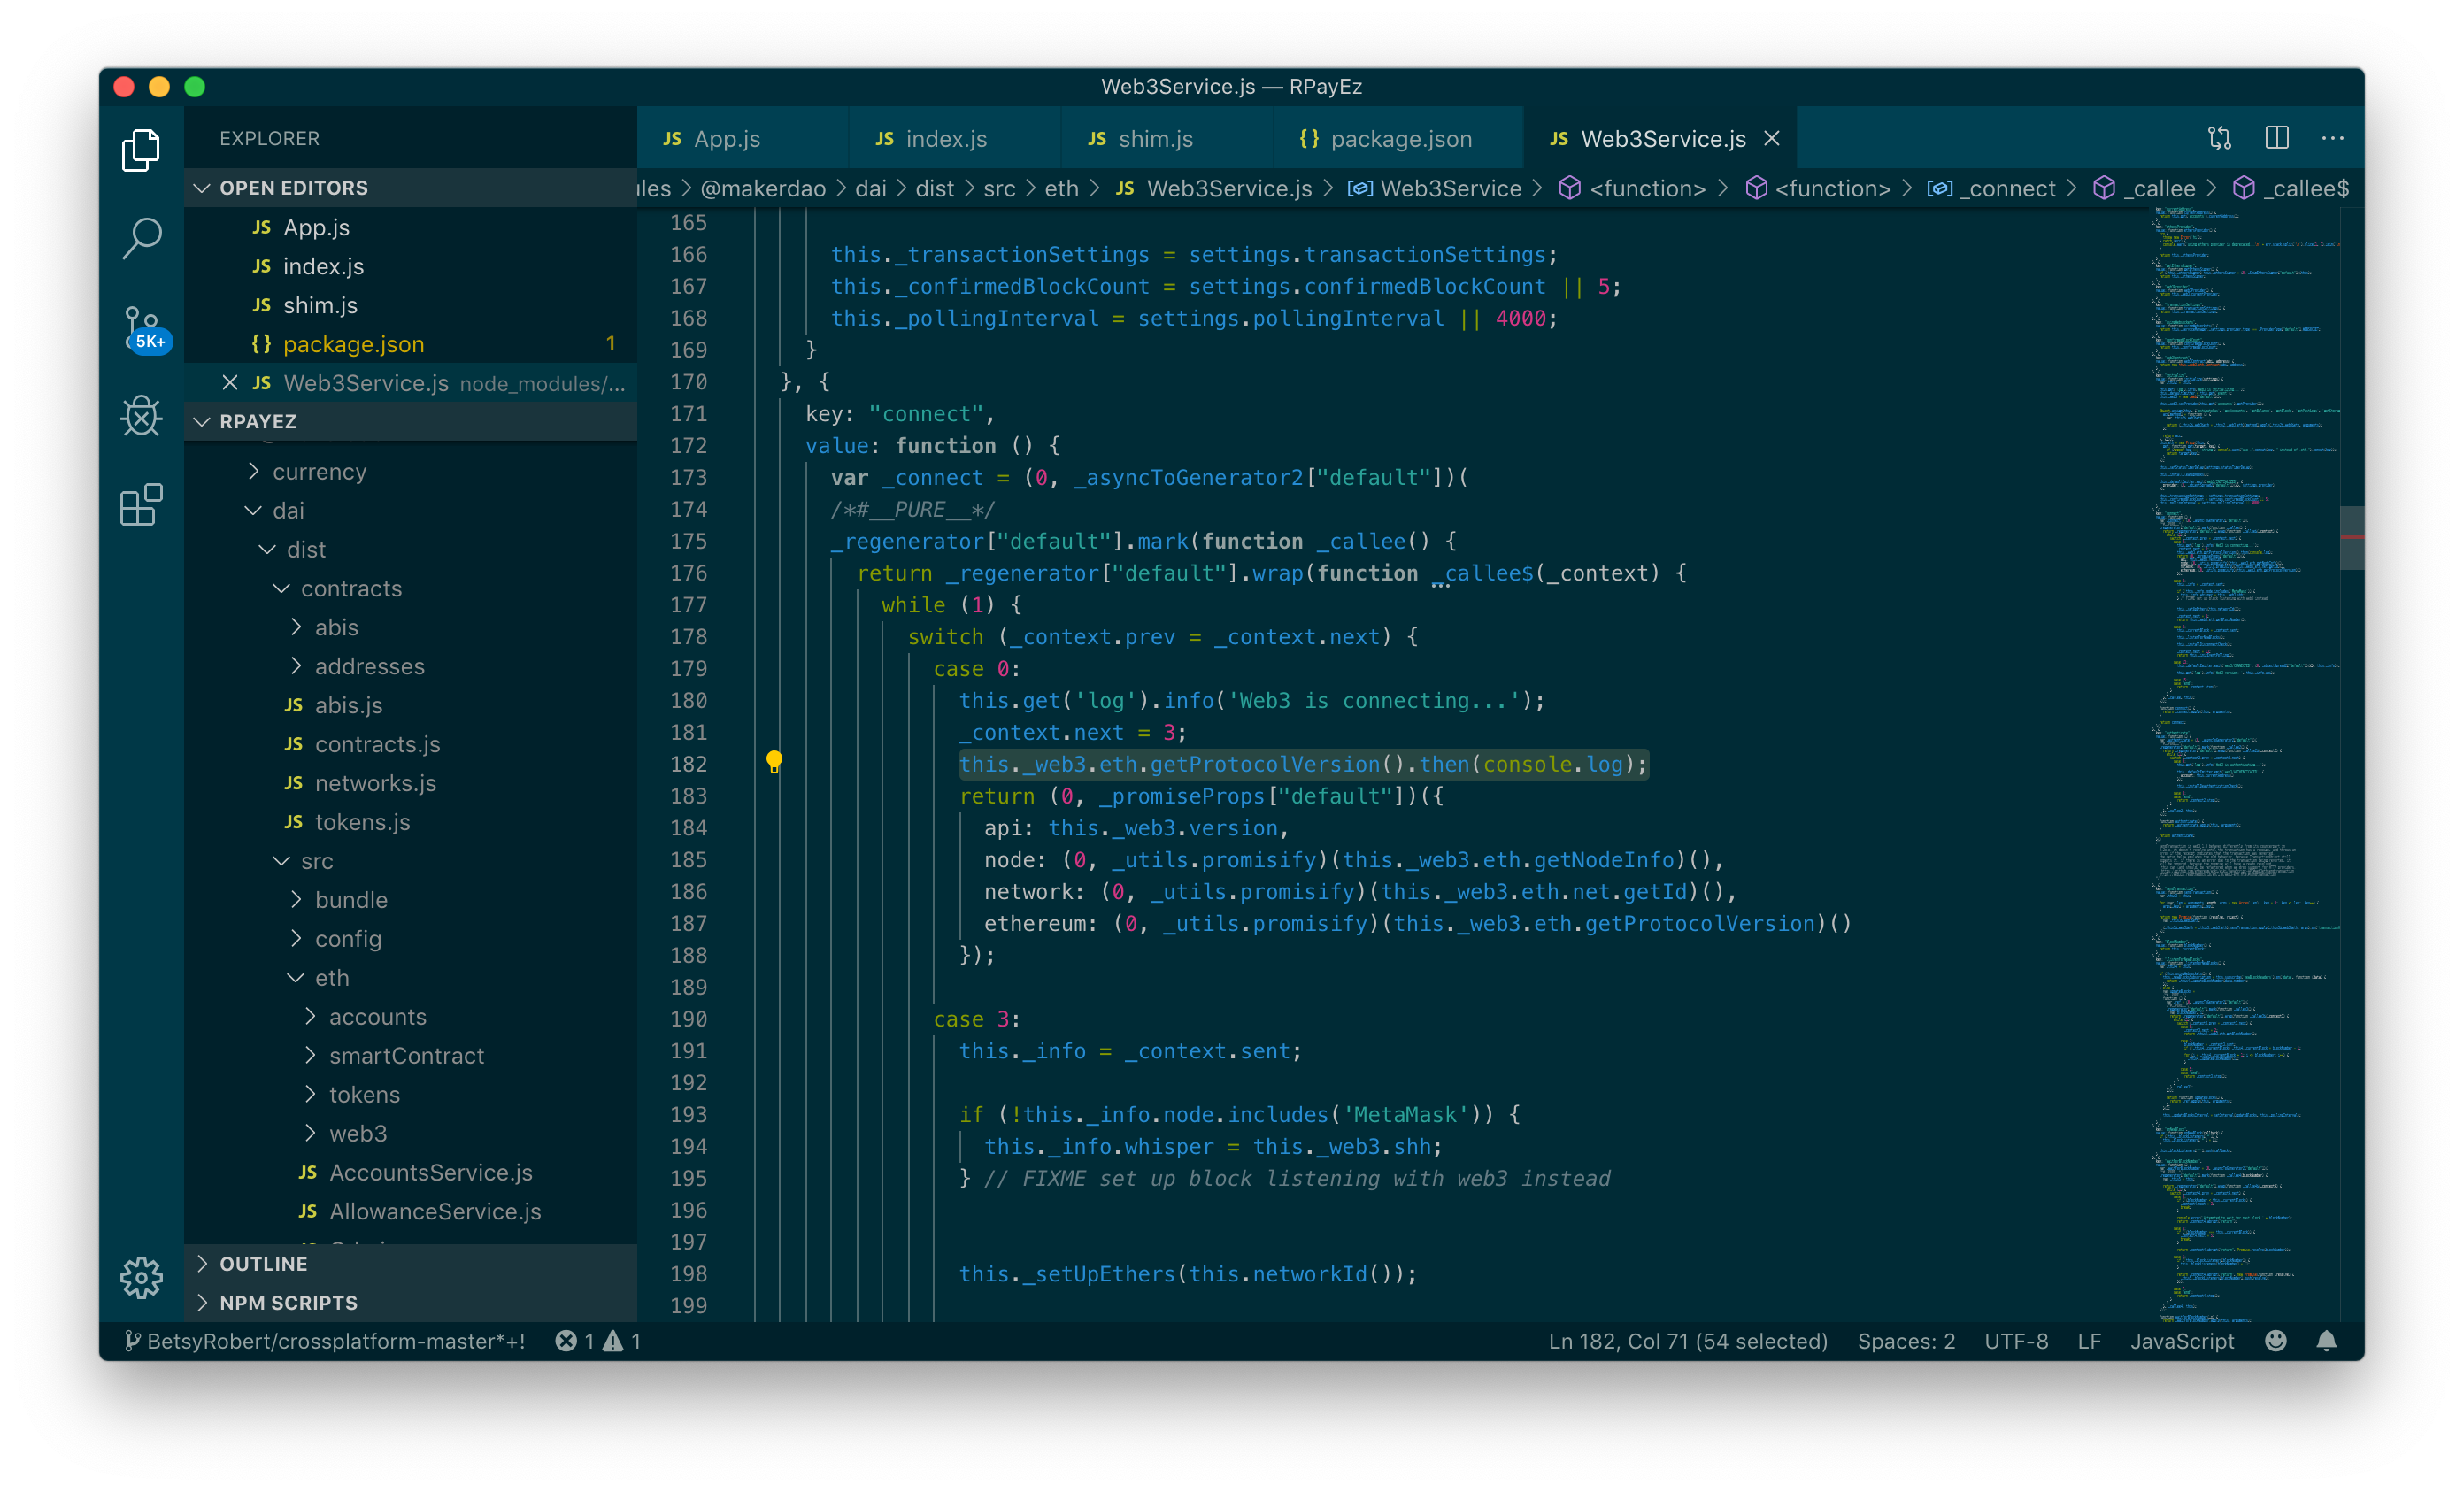Expand the OUTLINE section
2464x1492 pixels.
point(410,1264)
